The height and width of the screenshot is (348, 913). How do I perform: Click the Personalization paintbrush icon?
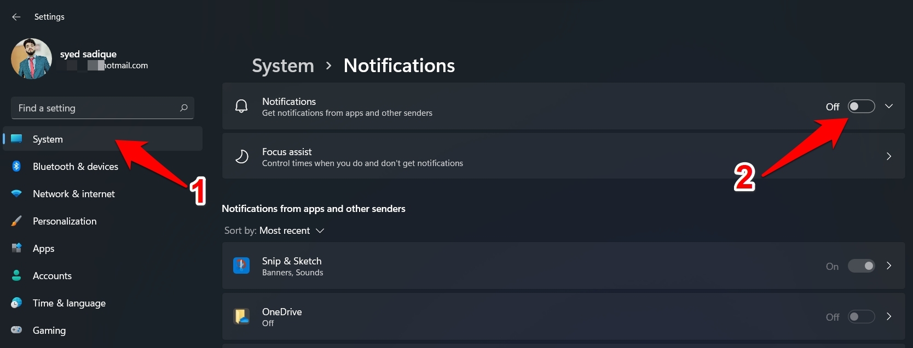click(x=16, y=221)
